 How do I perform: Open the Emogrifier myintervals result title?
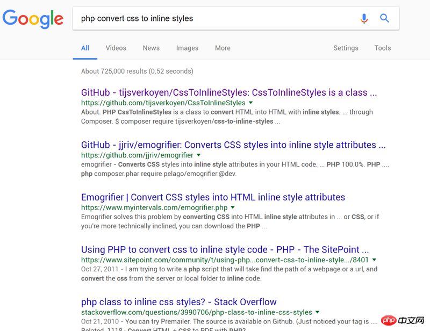[x=213, y=197]
